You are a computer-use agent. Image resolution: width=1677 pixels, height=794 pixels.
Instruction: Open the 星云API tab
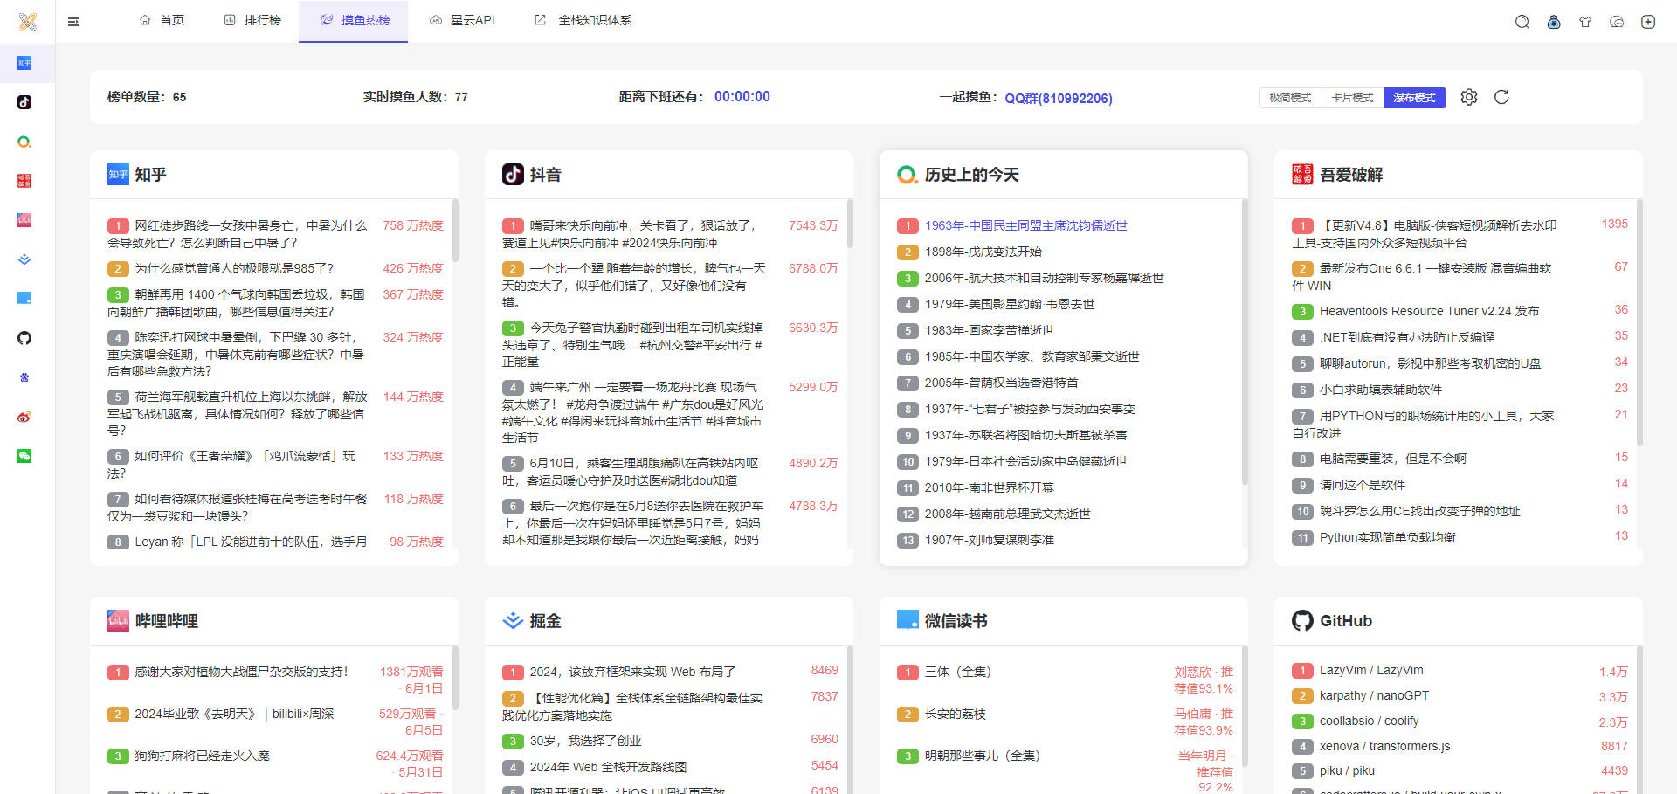coord(462,20)
